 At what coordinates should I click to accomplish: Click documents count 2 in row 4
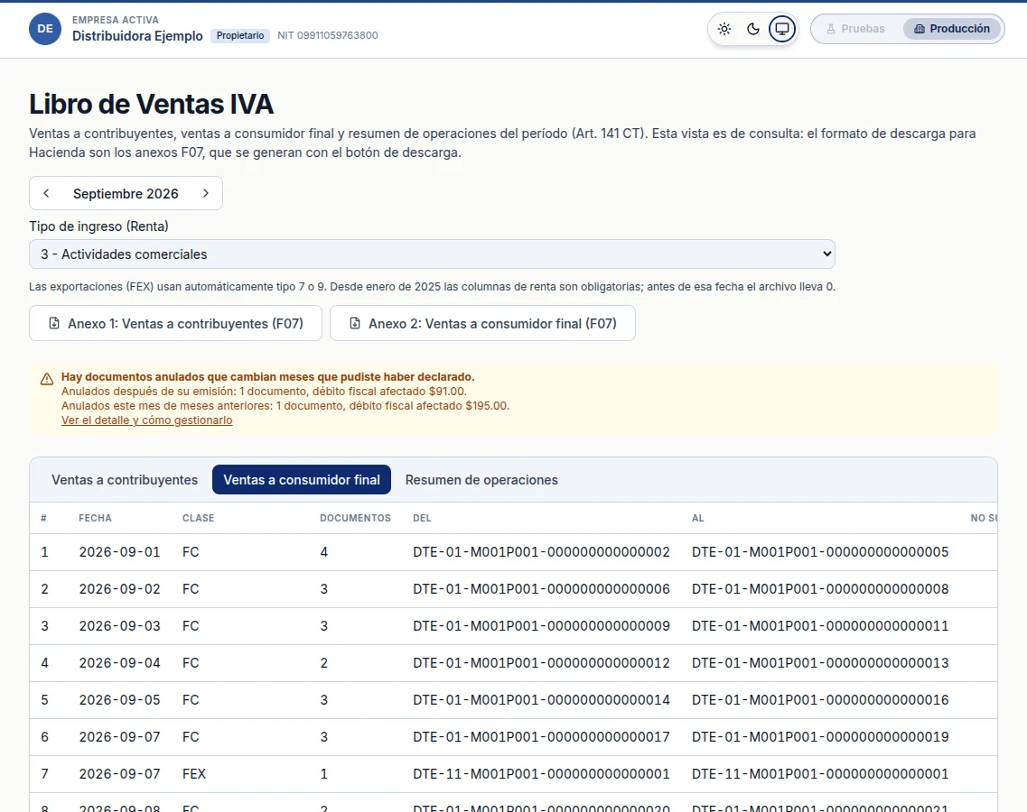(x=323, y=663)
